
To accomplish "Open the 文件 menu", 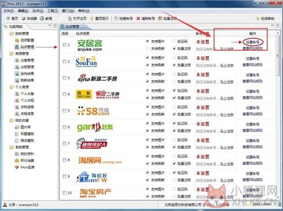I will (x=8, y=11).
